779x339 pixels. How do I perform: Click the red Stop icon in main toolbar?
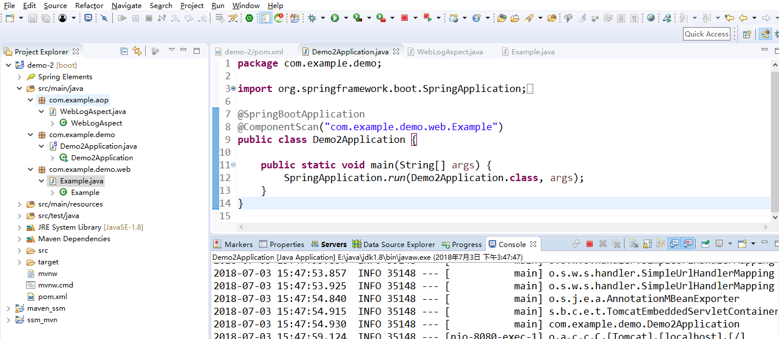coord(405,18)
